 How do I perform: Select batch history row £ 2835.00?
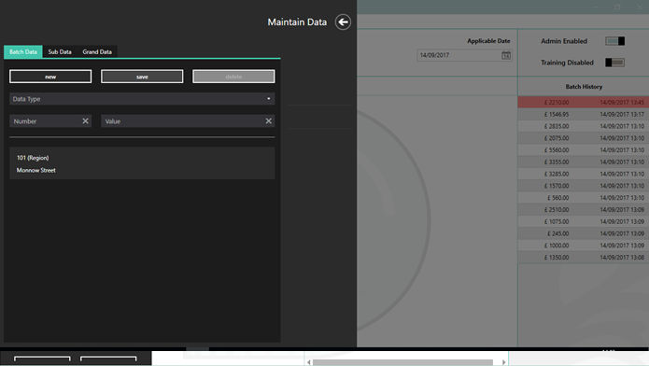pyautogui.click(x=584, y=126)
